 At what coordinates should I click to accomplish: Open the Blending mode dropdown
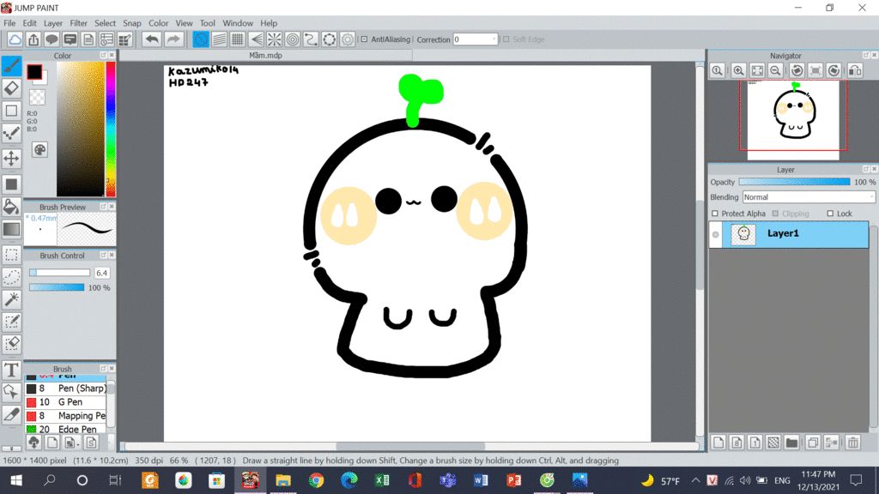pyautogui.click(x=808, y=197)
